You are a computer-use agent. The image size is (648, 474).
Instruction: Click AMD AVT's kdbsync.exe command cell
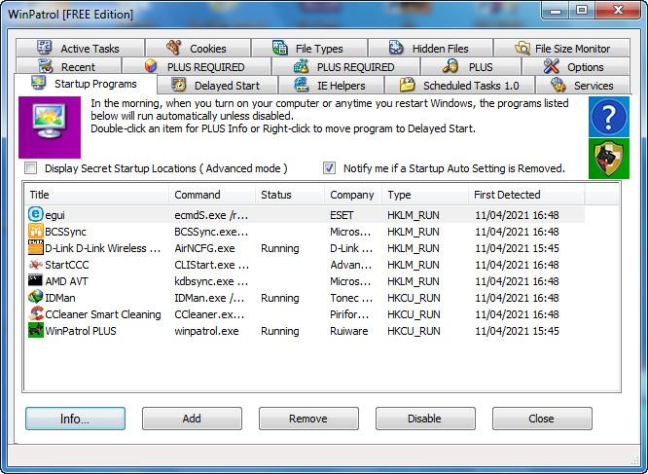coord(211,281)
